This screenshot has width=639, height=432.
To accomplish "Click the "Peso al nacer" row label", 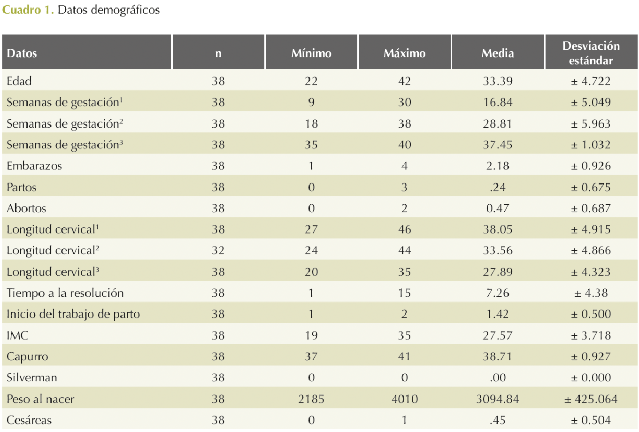I will point(40,399).
